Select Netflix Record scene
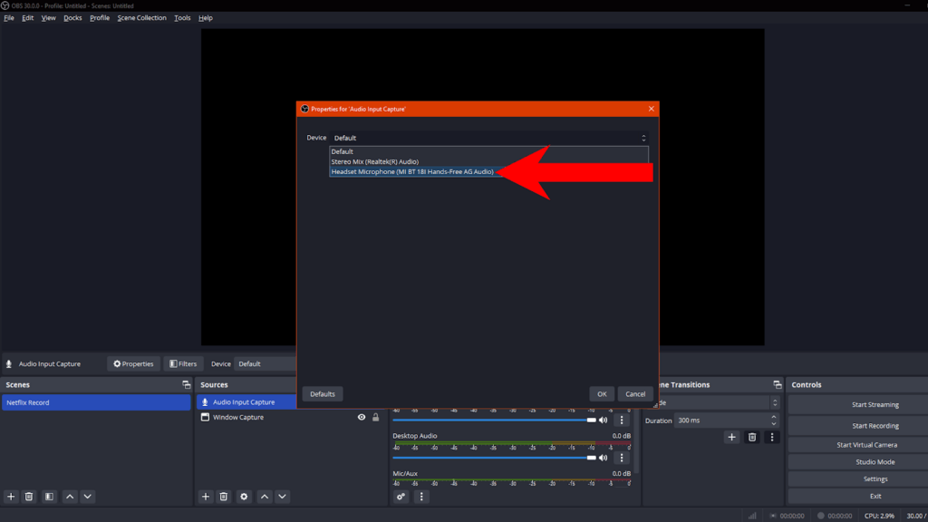Screen dimensions: 928x522 (x=96, y=402)
